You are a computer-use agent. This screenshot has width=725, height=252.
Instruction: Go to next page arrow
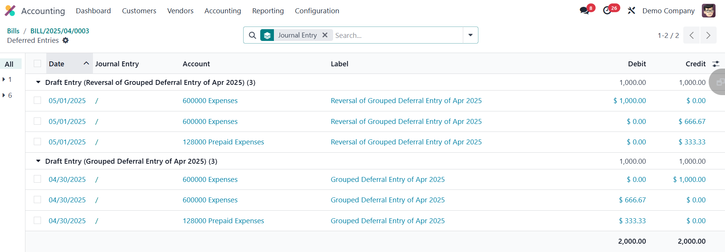point(708,35)
